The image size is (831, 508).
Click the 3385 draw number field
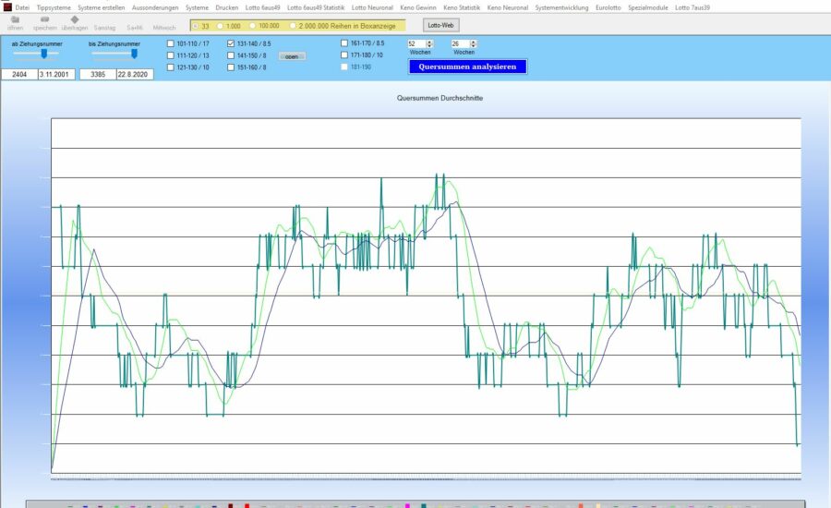point(98,74)
